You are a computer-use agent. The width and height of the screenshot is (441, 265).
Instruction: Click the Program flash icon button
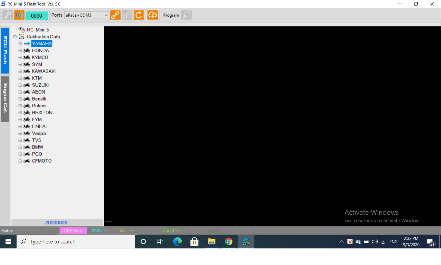tap(186, 15)
